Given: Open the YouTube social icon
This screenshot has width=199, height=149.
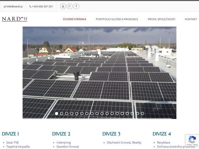Looking at the screenshot, I should pos(63,6).
